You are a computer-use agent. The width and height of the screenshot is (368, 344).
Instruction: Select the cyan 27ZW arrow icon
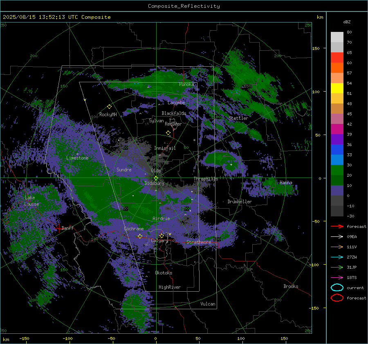(337, 257)
